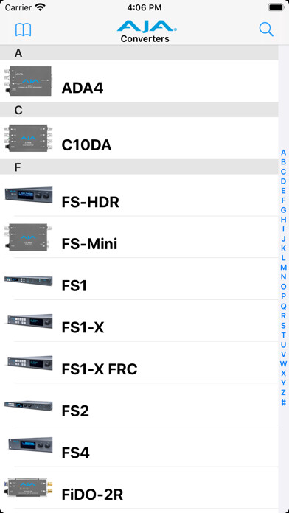Open the FS2 product entry

click(x=139, y=404)
